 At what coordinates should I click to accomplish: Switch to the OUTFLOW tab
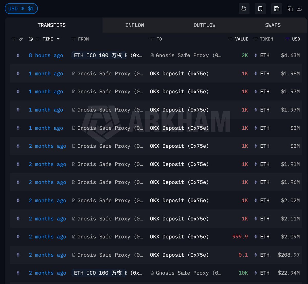click(205, 25)
